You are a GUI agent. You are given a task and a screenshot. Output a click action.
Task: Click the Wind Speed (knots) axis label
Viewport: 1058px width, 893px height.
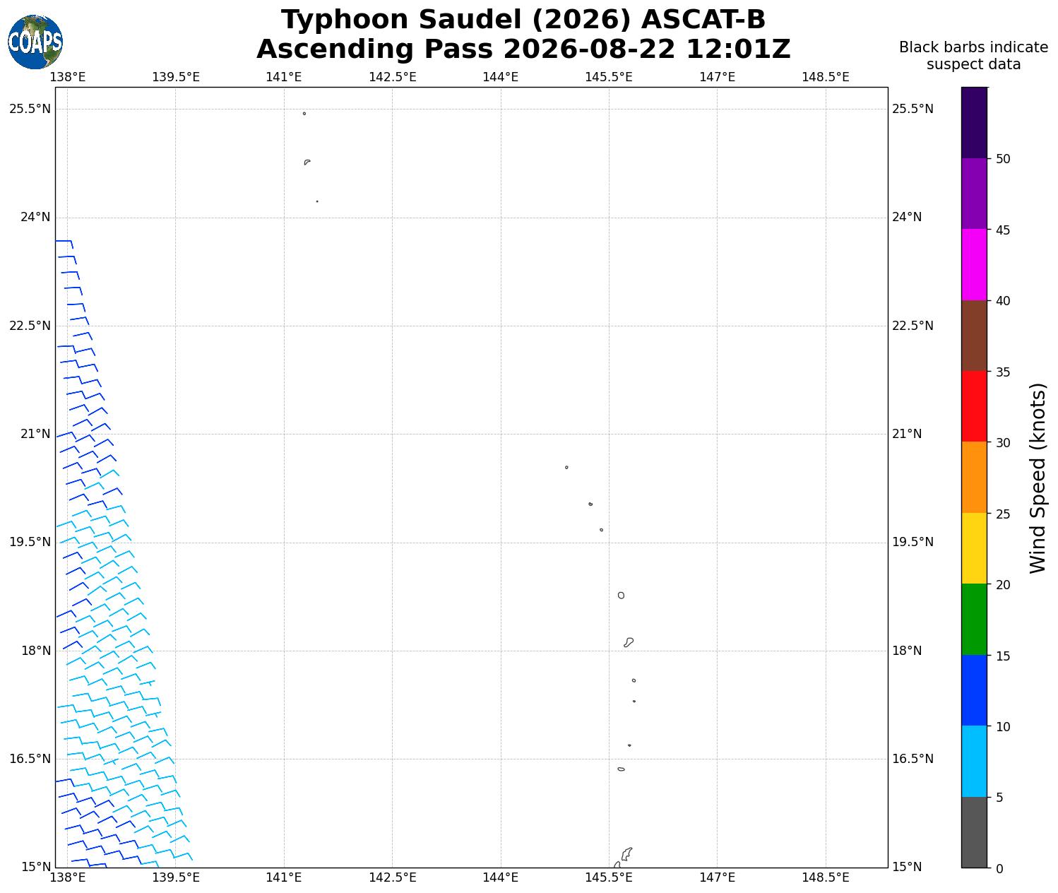click(x=1037, y=478)
